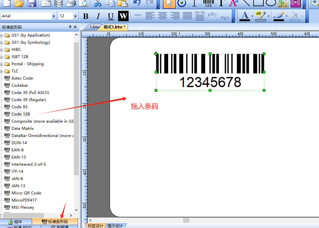
Task: Switch to the 格式1.btw document tab
Action: click(114, 27)
